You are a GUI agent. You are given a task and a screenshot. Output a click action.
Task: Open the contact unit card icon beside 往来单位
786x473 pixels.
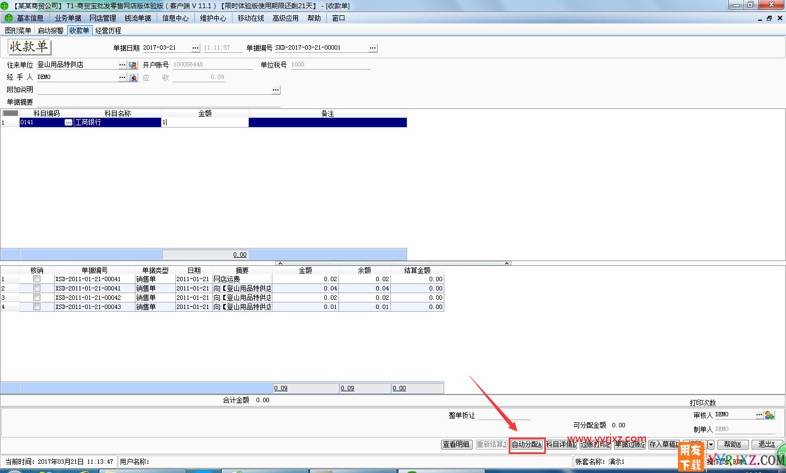[133, 65]
